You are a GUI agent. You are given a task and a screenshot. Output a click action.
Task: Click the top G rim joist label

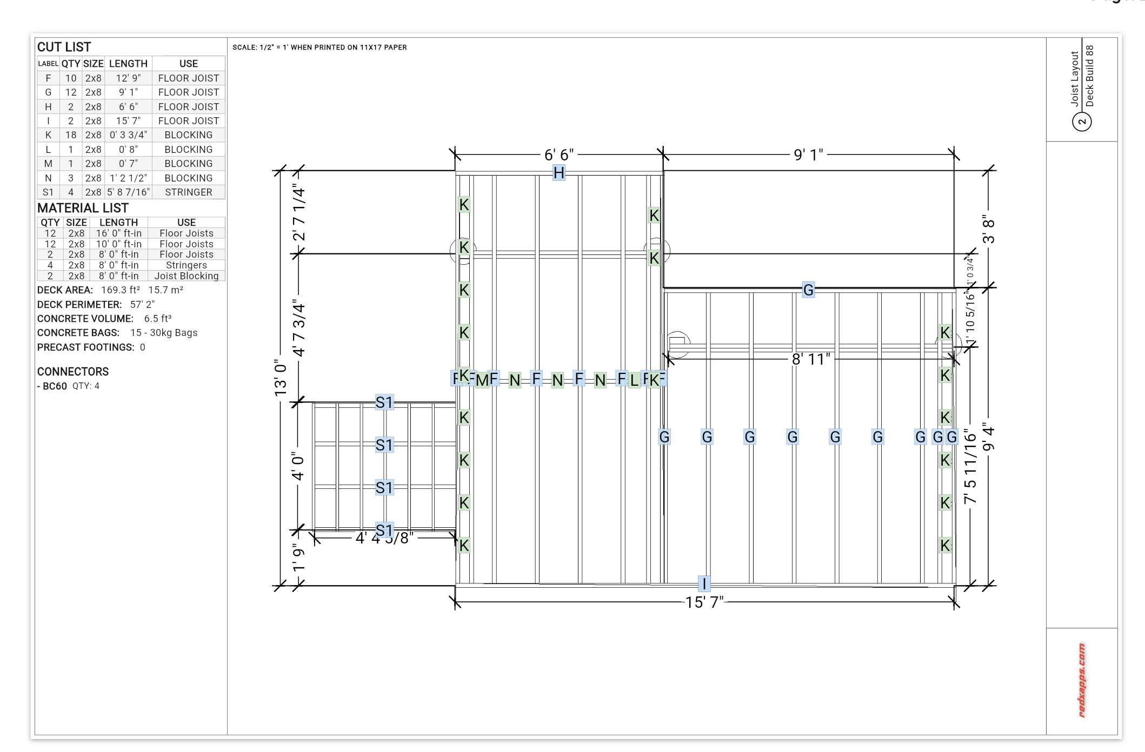pos(808,290)
